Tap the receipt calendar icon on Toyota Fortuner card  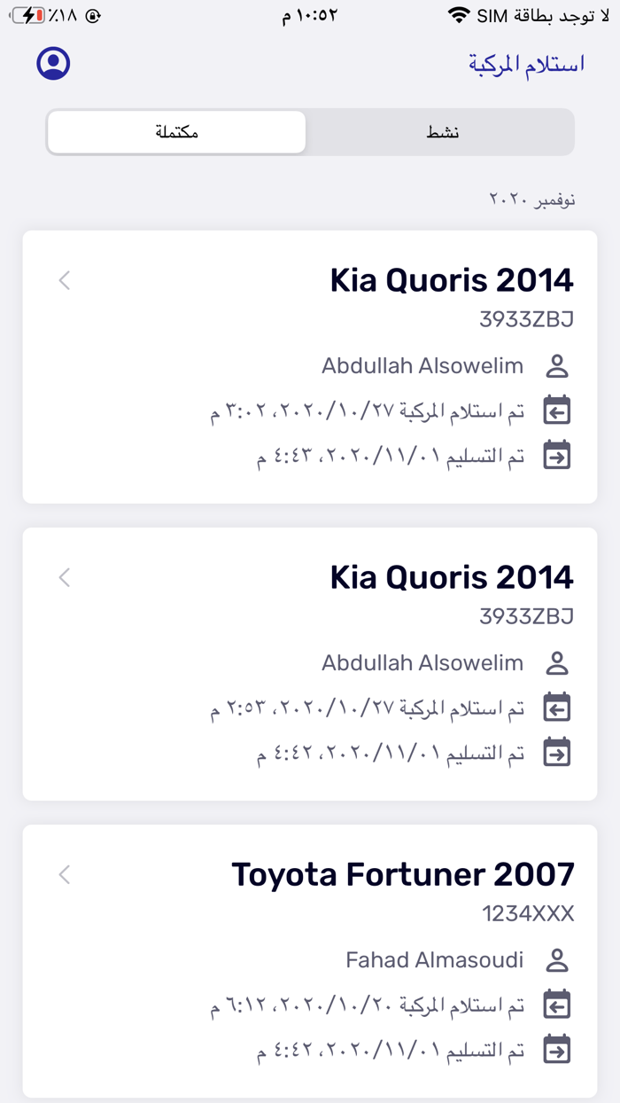click(x=557, y=1004)
